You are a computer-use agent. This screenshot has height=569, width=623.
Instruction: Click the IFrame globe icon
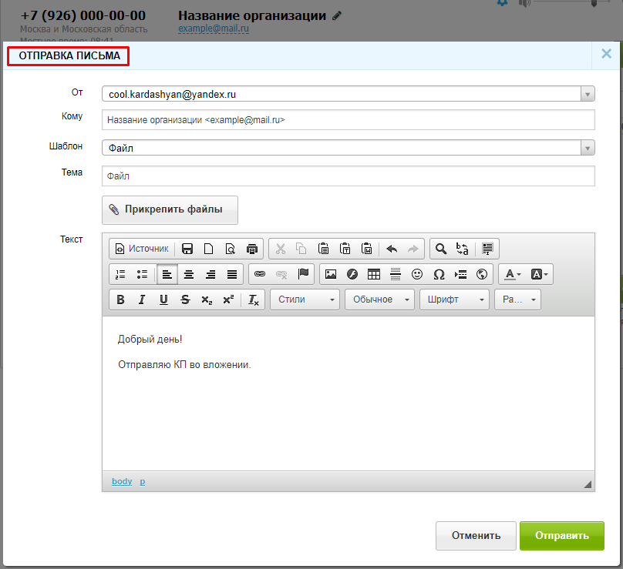pyautogui.click(x=482, y=274)
